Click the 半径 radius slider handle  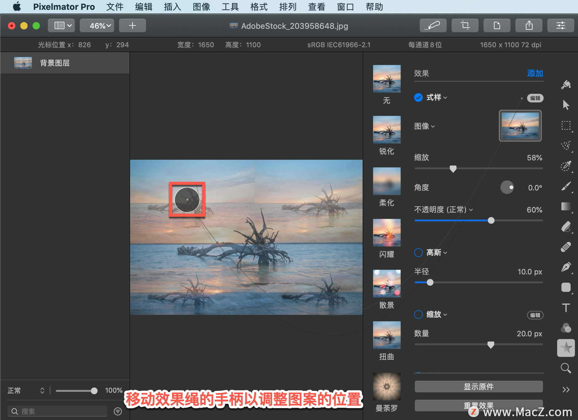(430, 282)
